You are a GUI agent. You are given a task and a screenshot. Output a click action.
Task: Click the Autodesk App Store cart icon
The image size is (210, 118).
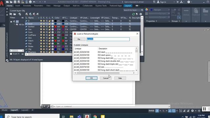tap(178, 2)
